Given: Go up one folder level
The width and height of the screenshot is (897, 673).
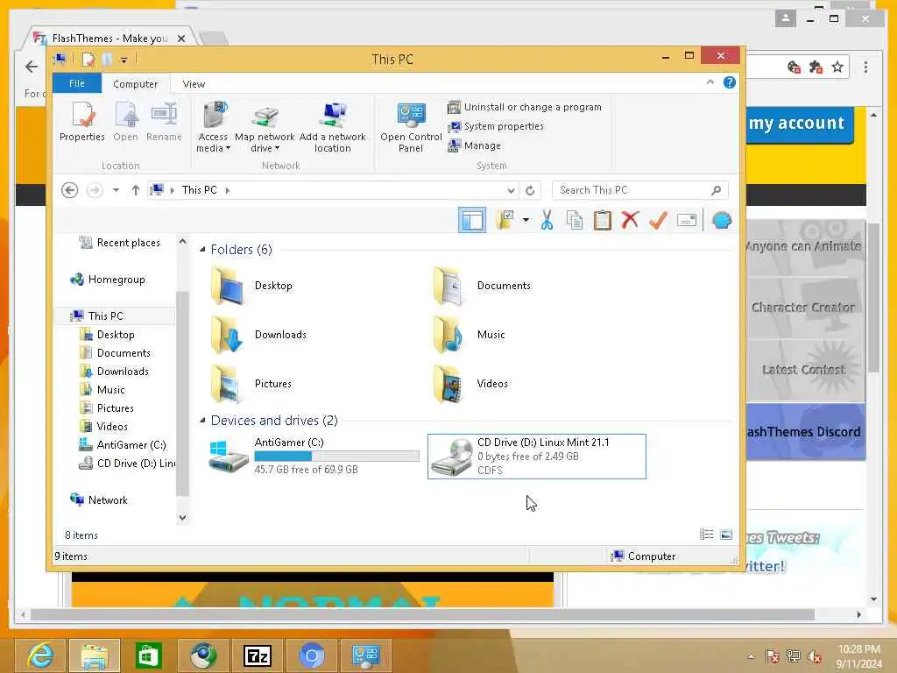Looking at the screenshot, I should click(136, 190).
